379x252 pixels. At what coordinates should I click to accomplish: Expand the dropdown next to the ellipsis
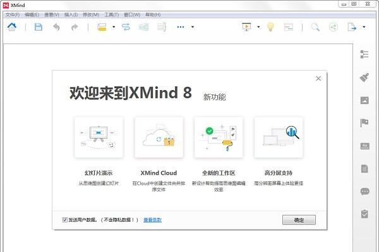(193, 27)
